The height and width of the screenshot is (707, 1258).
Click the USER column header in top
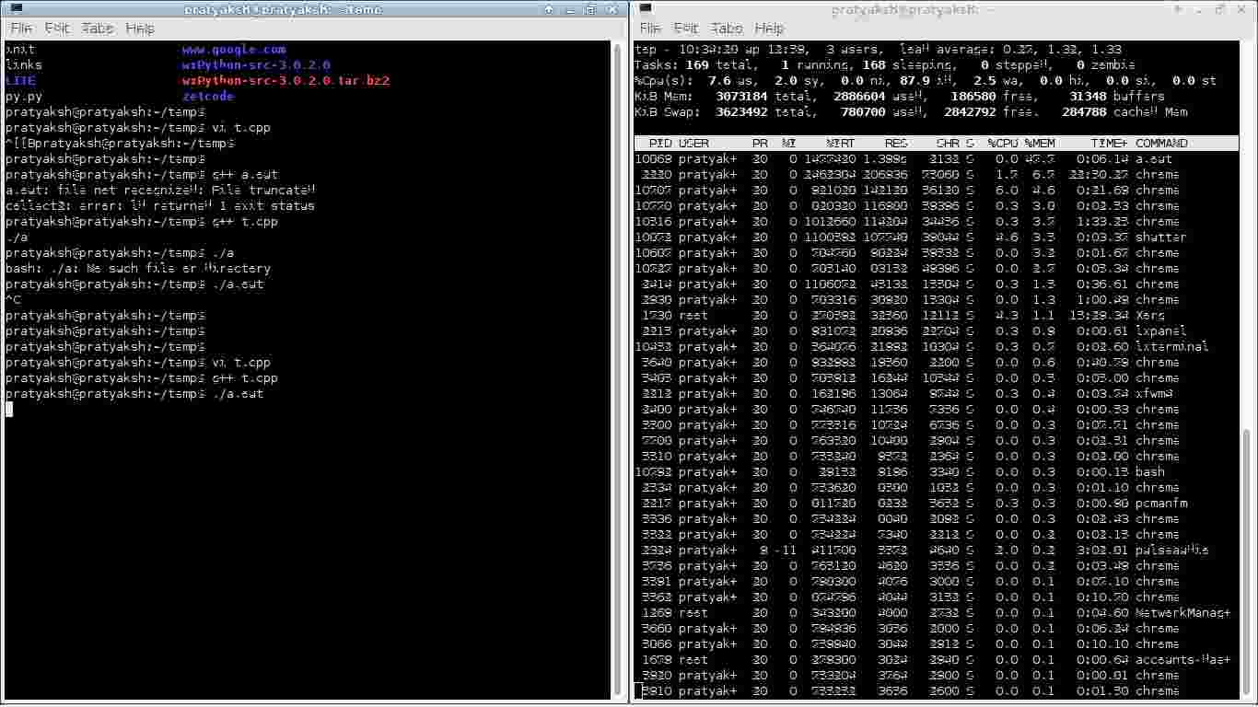693,143
